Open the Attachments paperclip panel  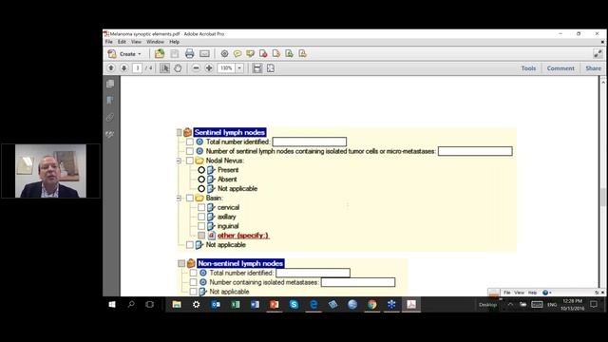coord(110,117)
